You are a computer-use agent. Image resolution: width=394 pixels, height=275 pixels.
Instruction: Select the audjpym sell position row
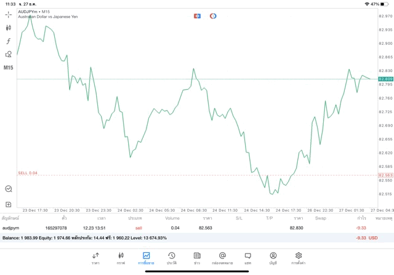185,228
